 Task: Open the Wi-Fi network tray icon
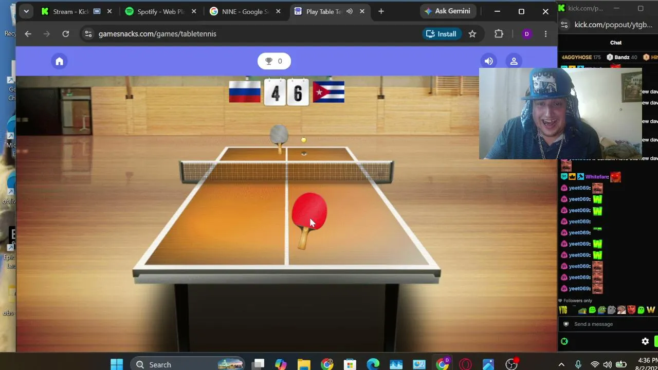[595, 364]
